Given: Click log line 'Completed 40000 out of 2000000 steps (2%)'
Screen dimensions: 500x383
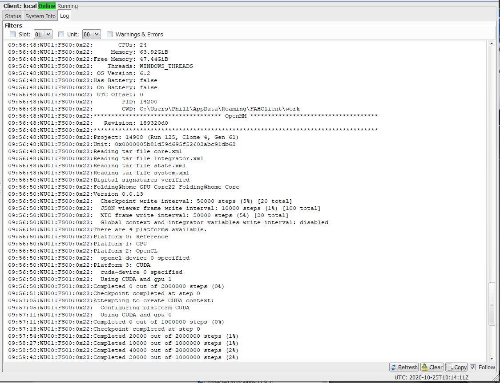Looking at the screenshot, I should [x=123, y=350].
